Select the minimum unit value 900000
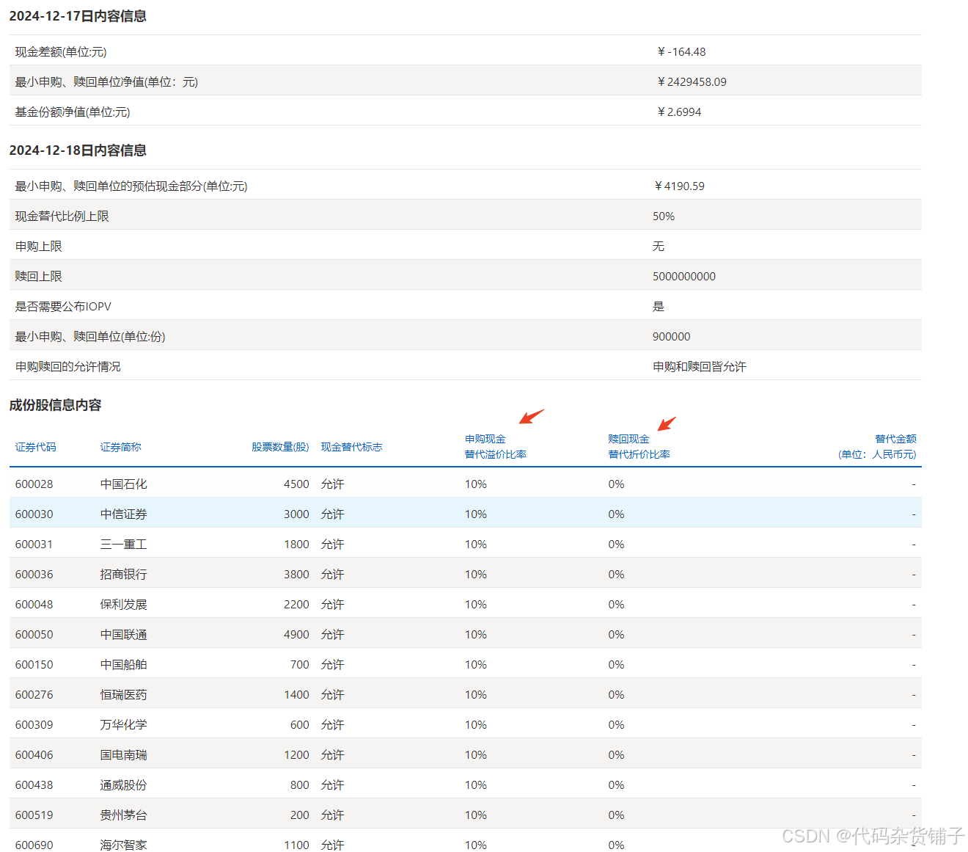 672,337
